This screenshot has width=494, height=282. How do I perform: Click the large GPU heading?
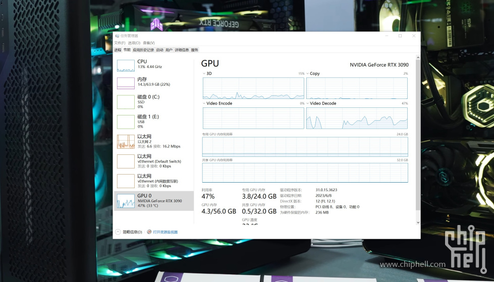click(210, 64)
